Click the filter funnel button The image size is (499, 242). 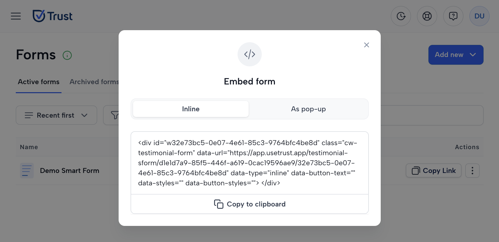point(112,115)
